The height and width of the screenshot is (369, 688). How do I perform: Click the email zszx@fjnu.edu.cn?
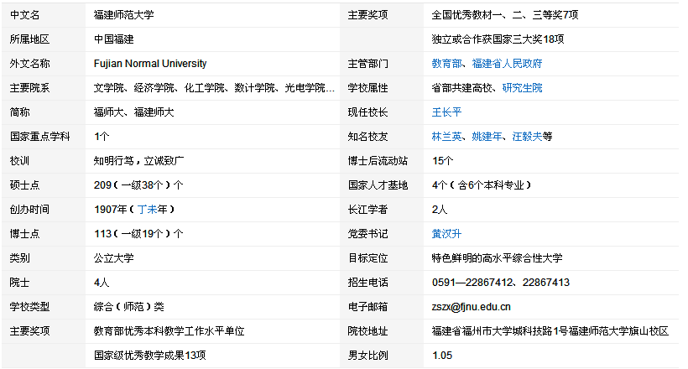coord(472,307)
